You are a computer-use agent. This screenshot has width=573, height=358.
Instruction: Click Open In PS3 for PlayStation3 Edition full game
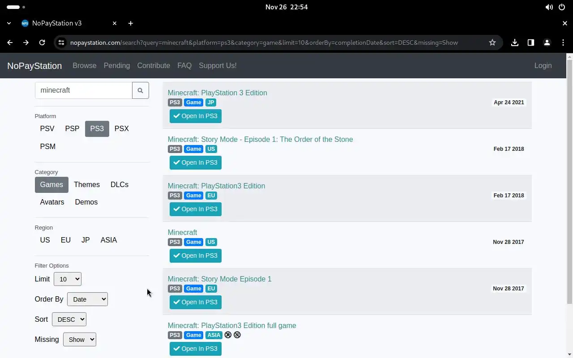click(x=196, y=349)
